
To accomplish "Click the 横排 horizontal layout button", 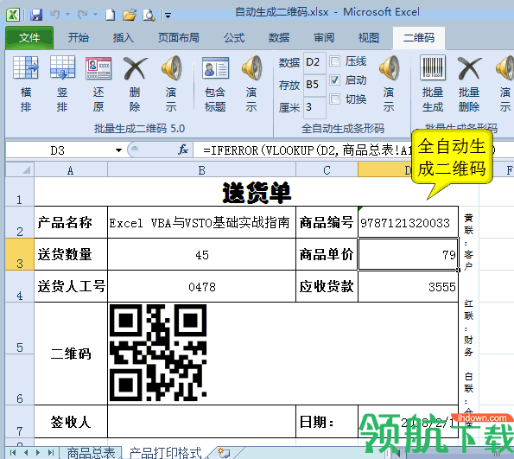I will coord(26,84).
